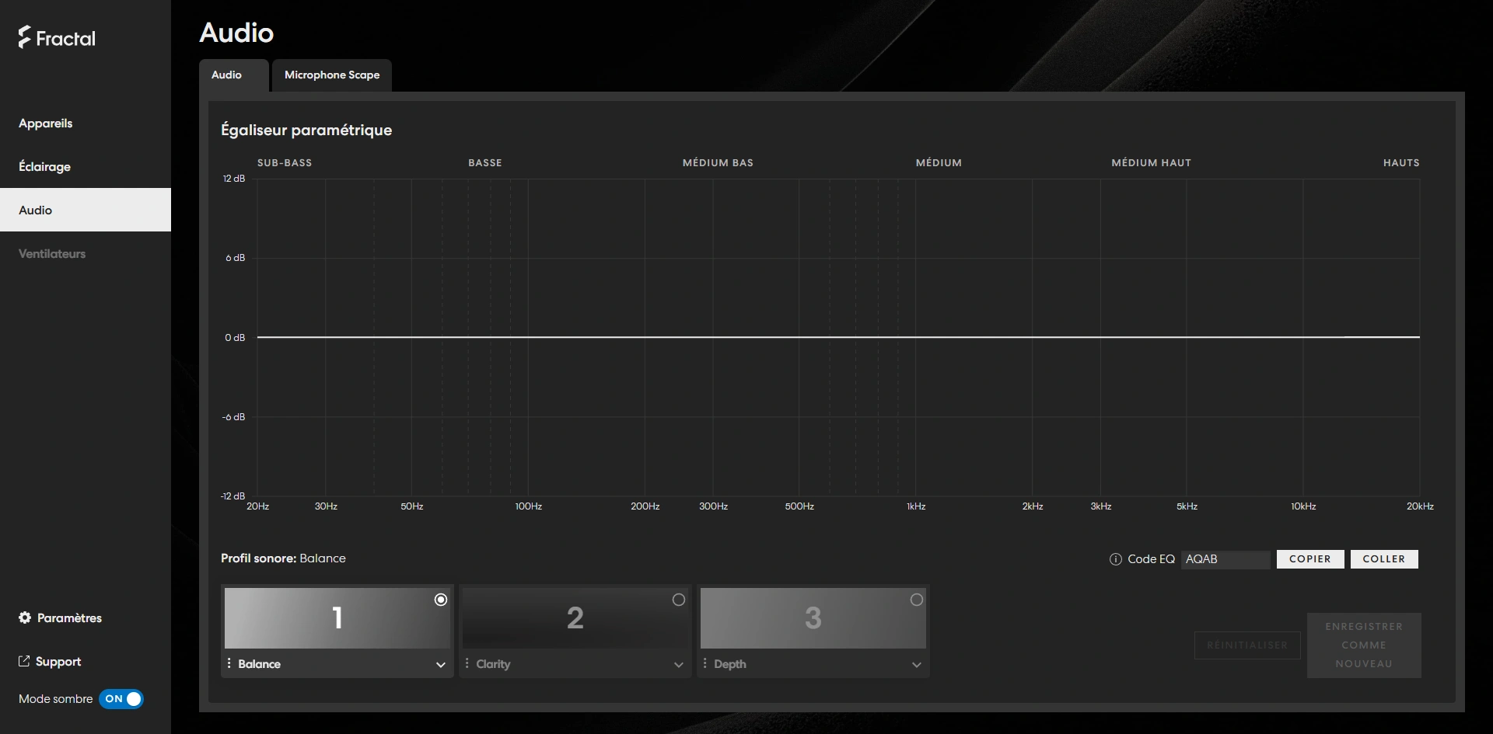Expand the Clarity profile dropdown chevron
Viewport: 1493px width, 734px height.
[679, 665]
